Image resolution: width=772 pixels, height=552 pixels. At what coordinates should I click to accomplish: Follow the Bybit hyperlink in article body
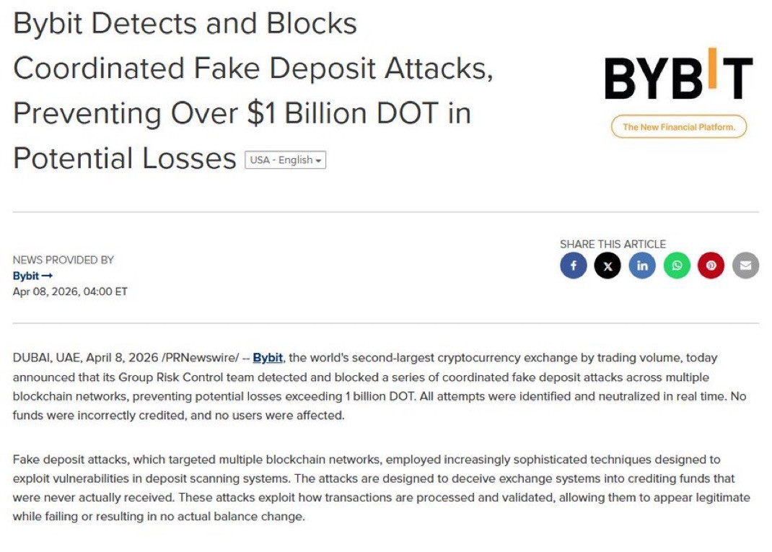(268, 357)
